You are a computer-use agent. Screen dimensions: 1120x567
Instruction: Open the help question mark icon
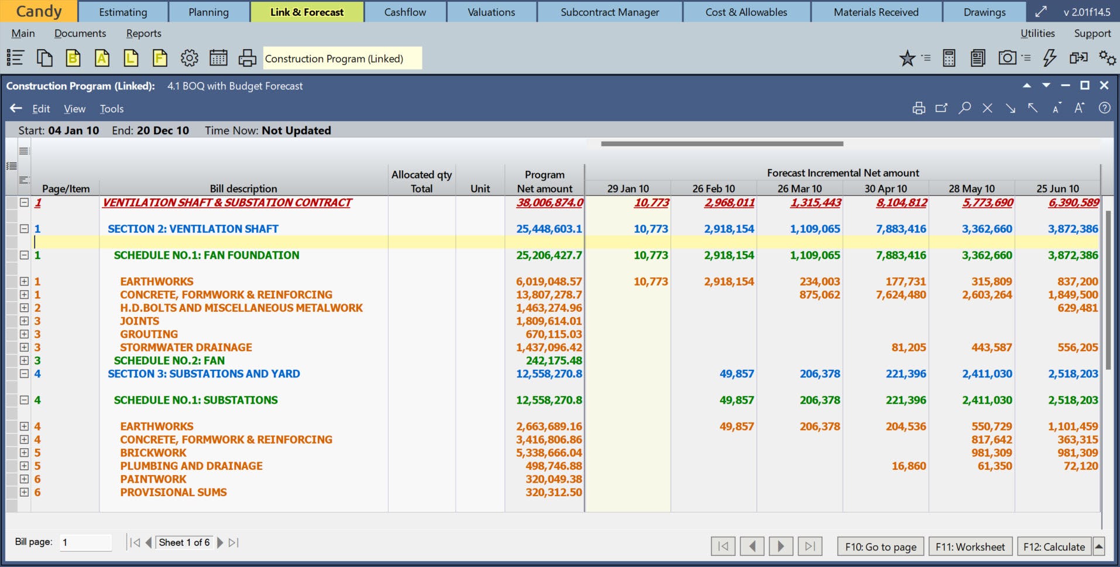click(x=1104, y=108)
